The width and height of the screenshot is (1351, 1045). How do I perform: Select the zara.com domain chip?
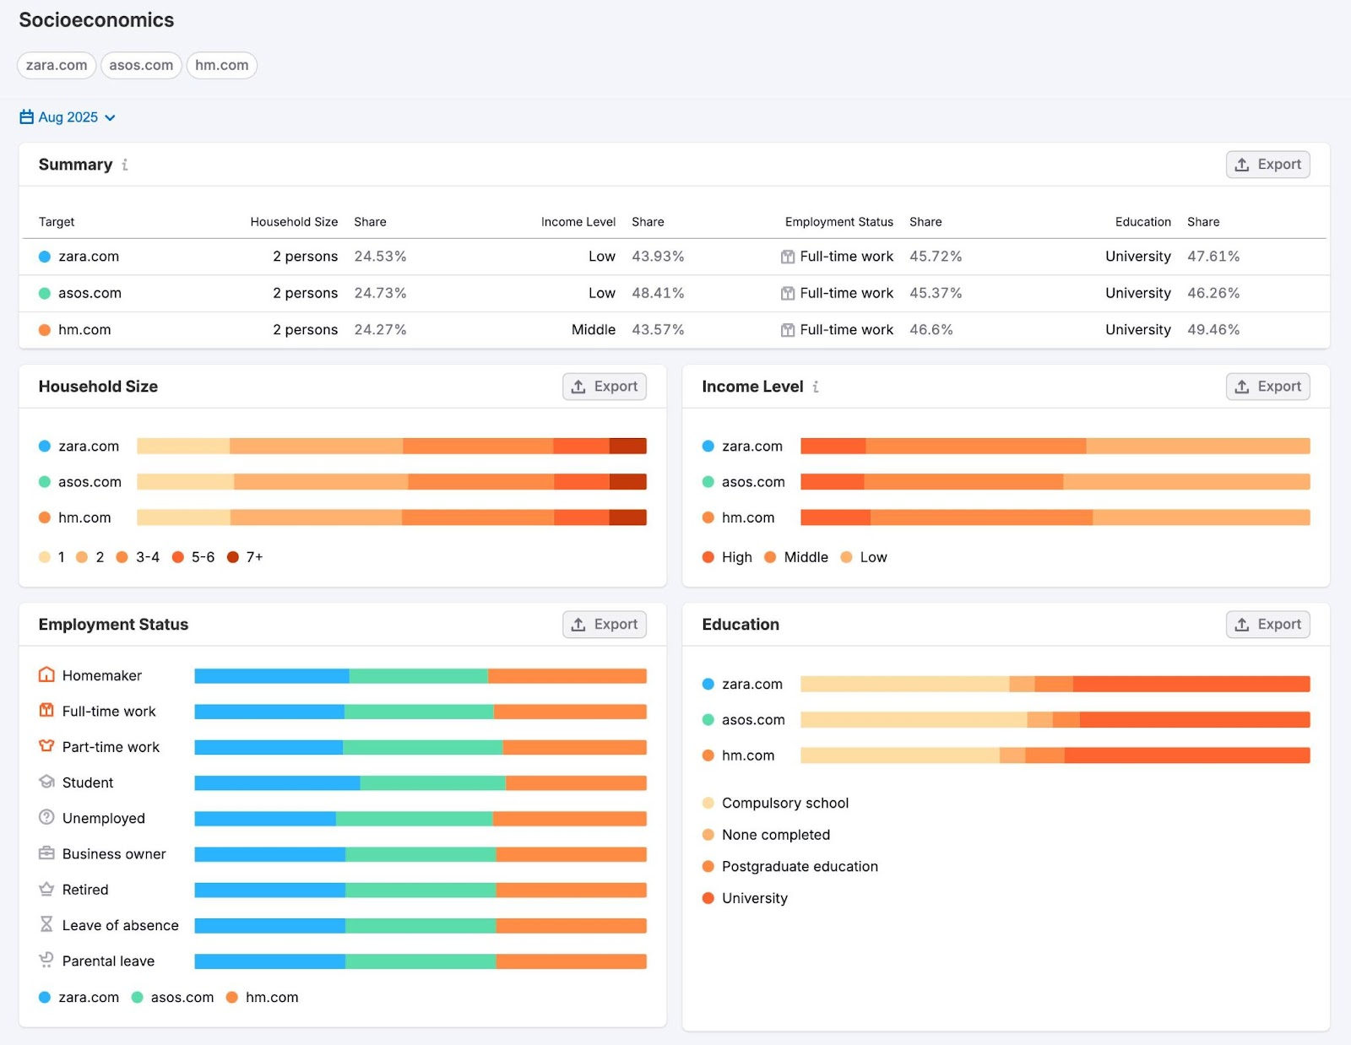57,65
